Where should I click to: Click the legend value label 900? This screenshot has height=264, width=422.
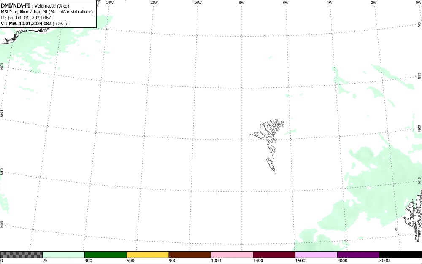173,261
